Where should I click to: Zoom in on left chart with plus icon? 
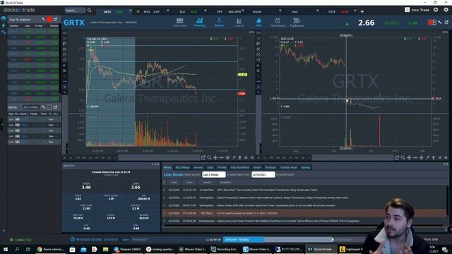pos(215,157)
